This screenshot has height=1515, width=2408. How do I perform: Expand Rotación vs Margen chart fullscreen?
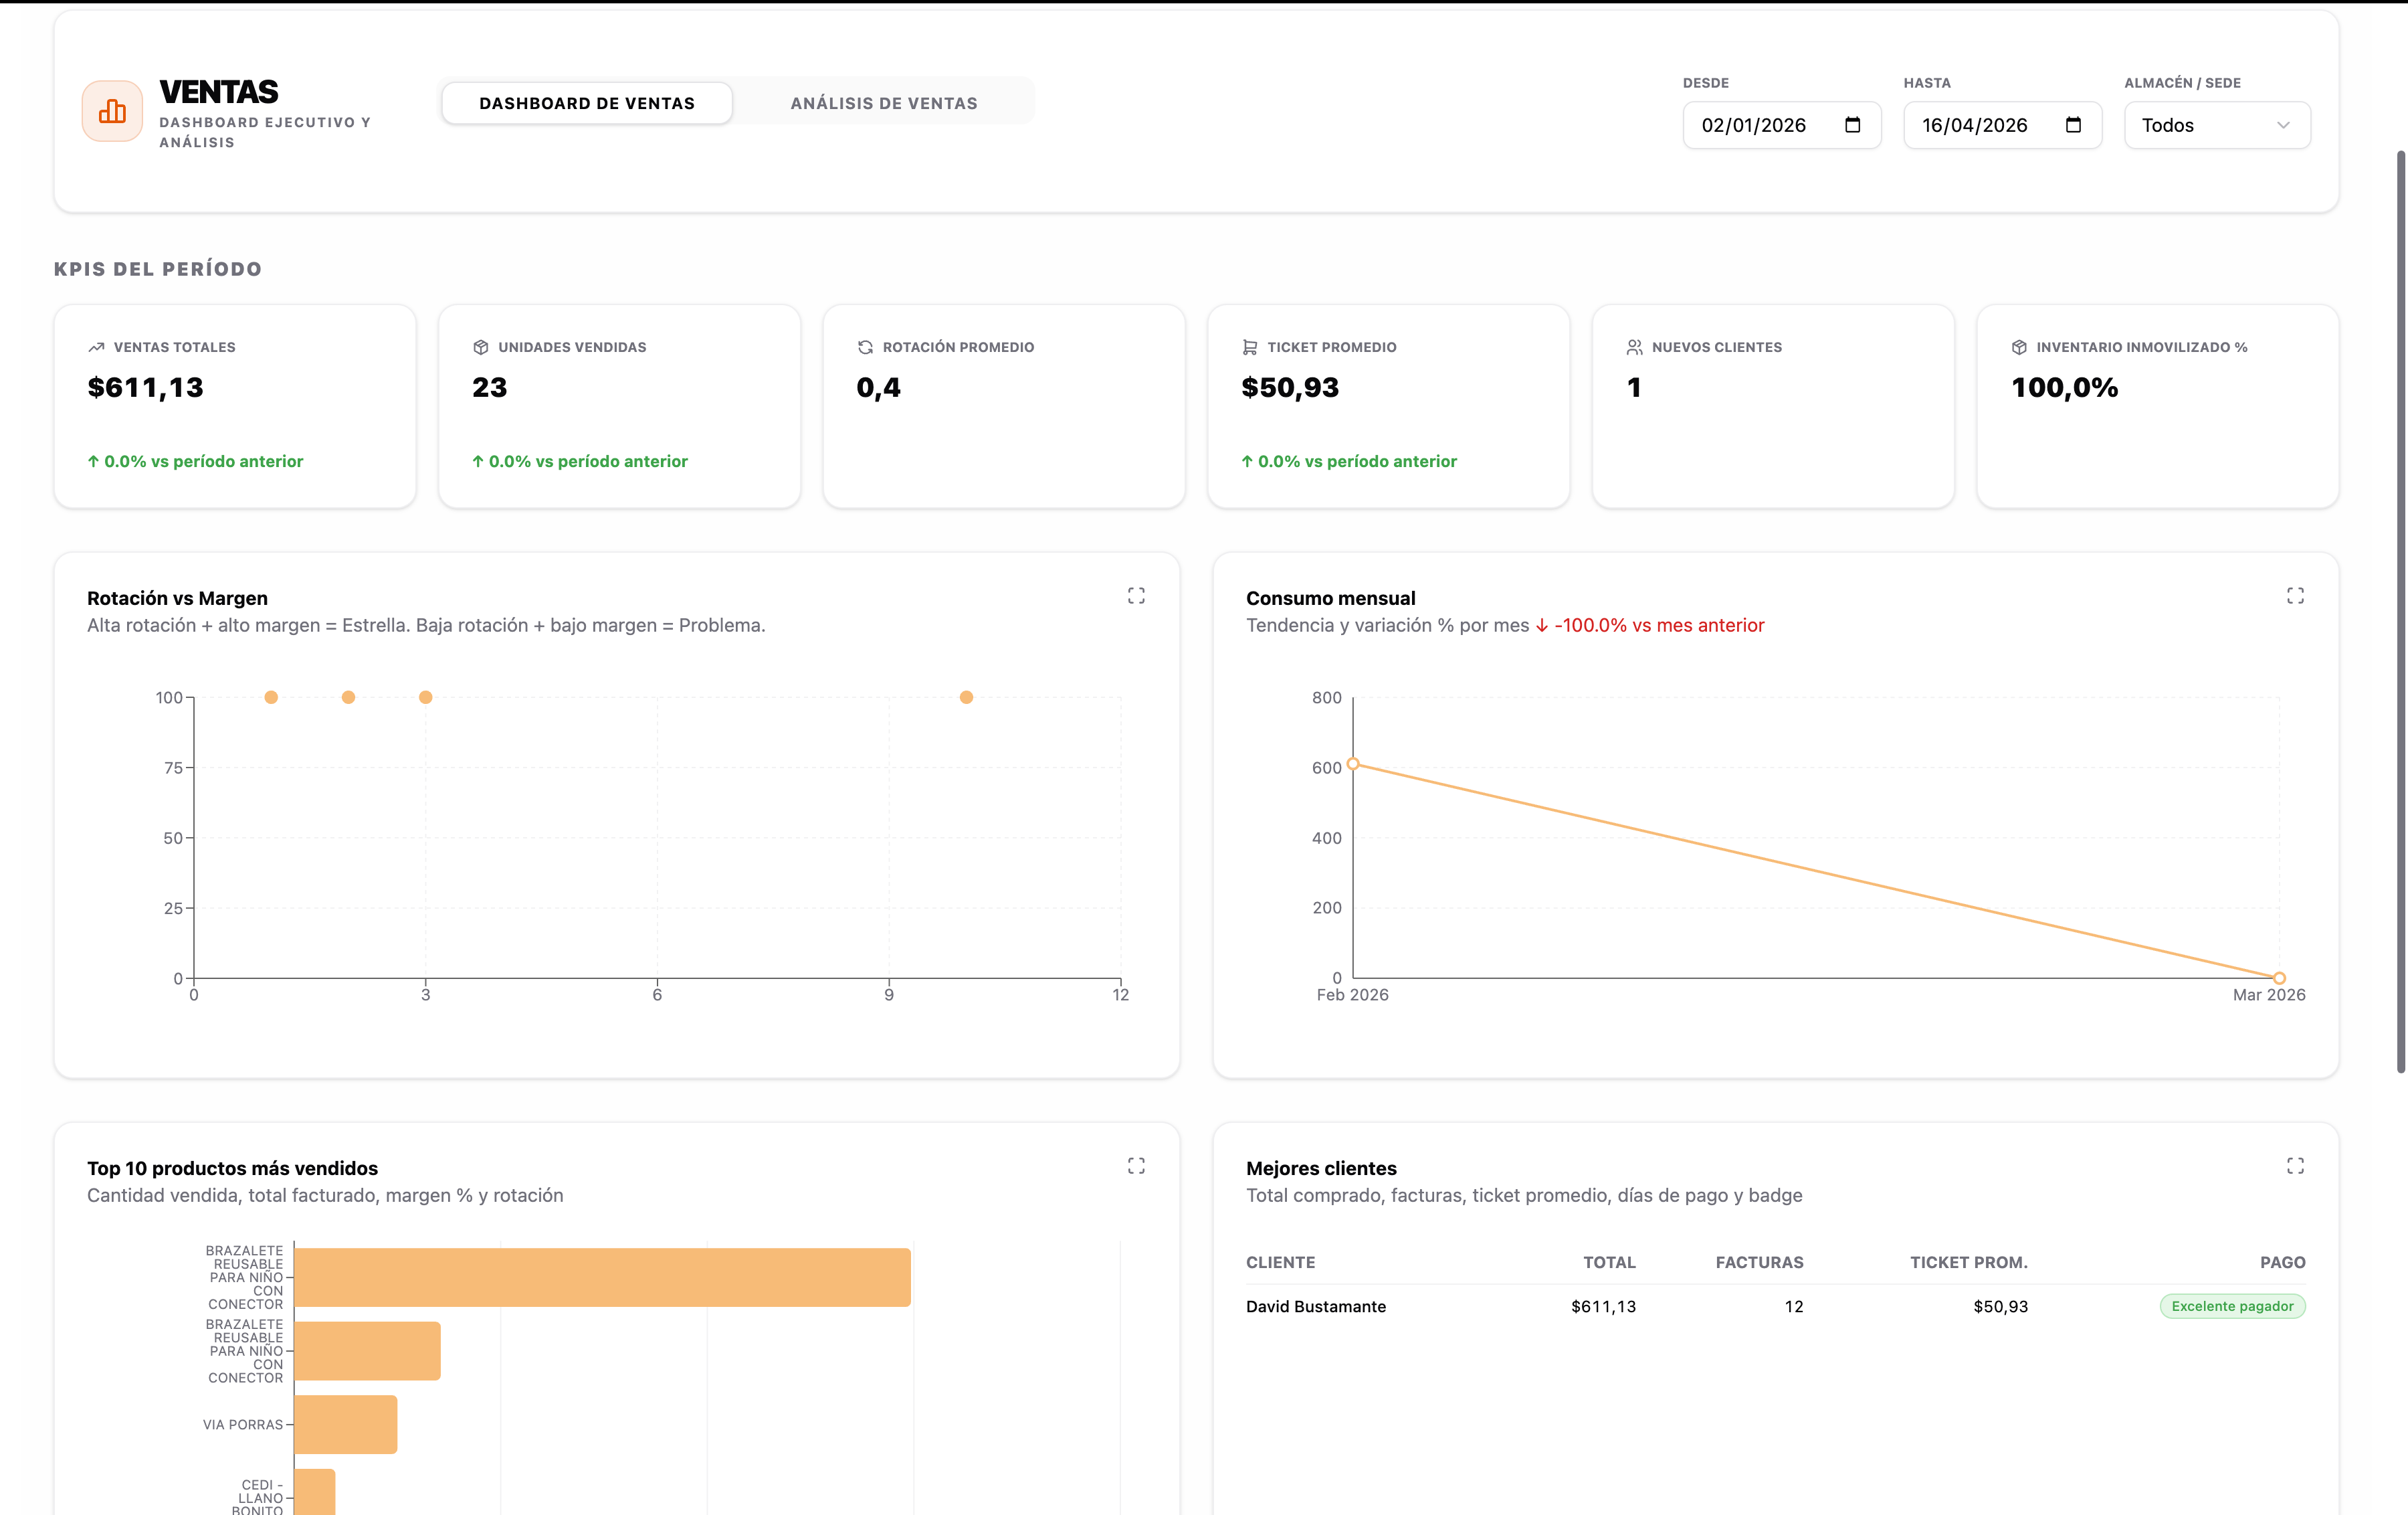[x=1136, y=596]
